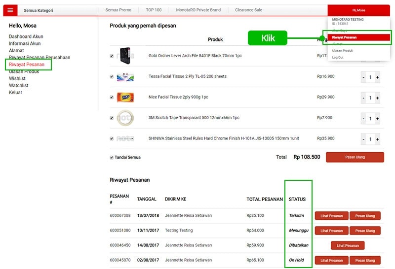Open Dashboard Akun in the sidebar
395x269 pixels.
point(27,36)
